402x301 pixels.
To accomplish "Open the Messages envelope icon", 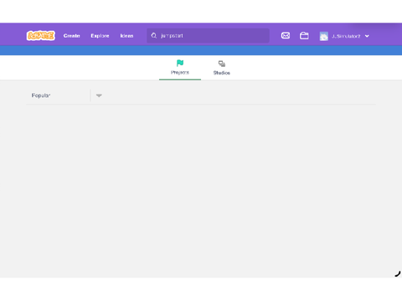I will (x=286, y=36).
